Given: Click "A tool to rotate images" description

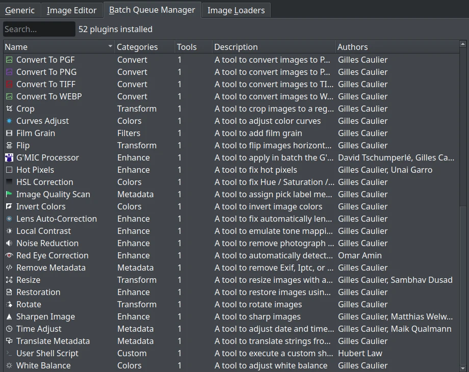Looking at the screenshot, I should point(258,304).
